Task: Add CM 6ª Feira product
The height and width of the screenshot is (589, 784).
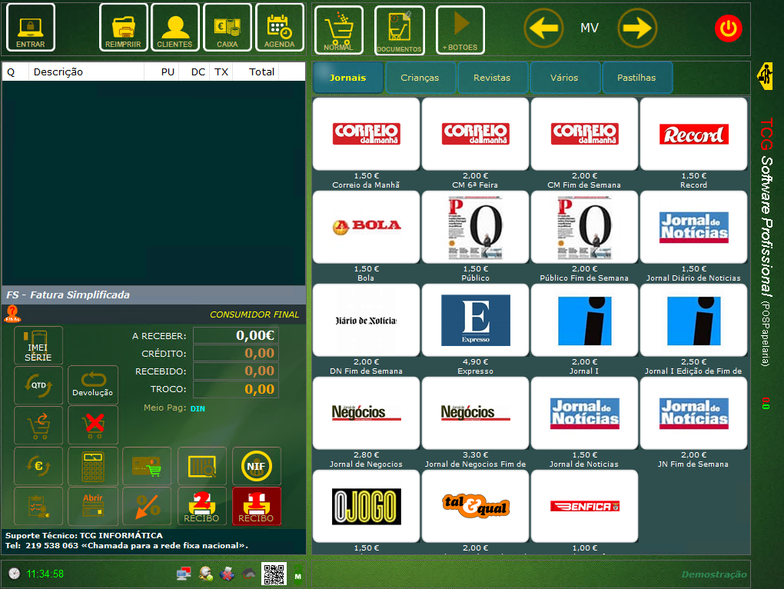Action: tap(475, 134)
